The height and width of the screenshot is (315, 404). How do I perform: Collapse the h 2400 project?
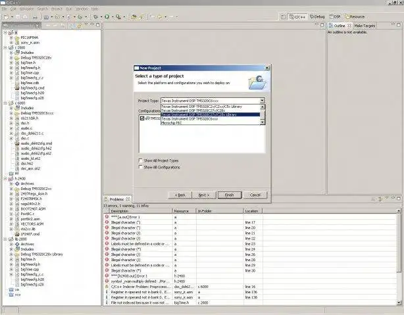point(5,178)
